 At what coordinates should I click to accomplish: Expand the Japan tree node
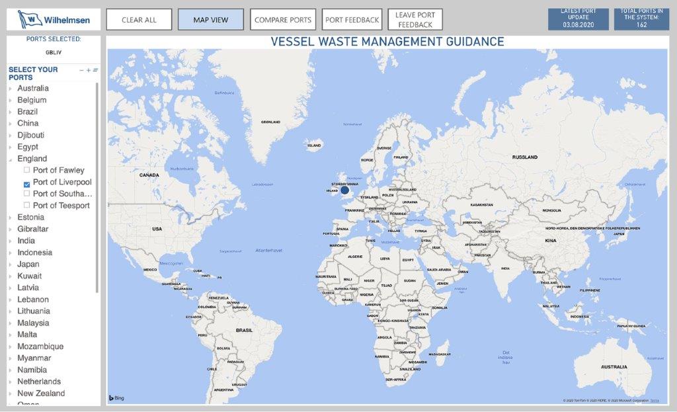tap(11, 265)
